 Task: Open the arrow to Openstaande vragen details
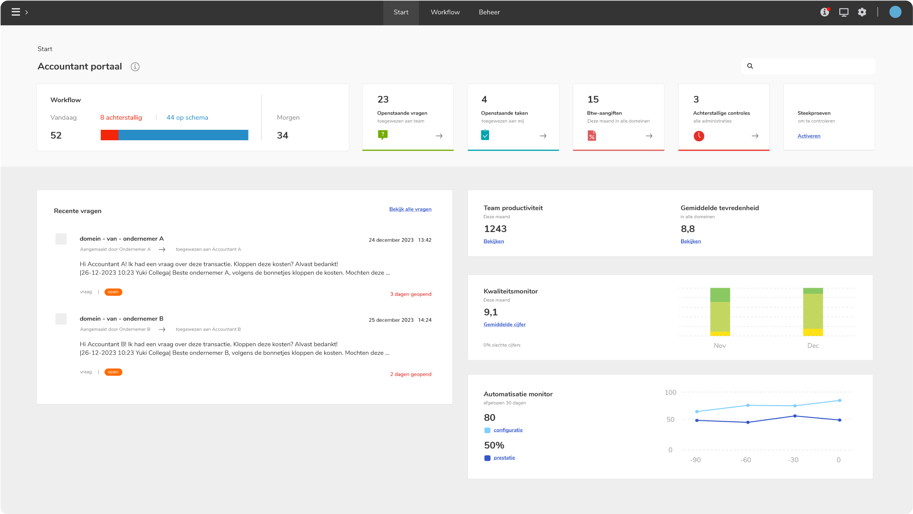click(439, 136)
